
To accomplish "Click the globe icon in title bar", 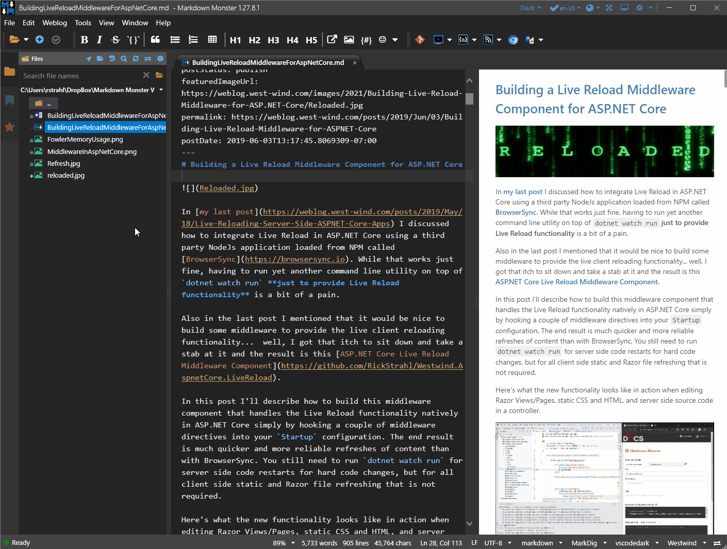I will pyautogui.click(x=589, y=8).
